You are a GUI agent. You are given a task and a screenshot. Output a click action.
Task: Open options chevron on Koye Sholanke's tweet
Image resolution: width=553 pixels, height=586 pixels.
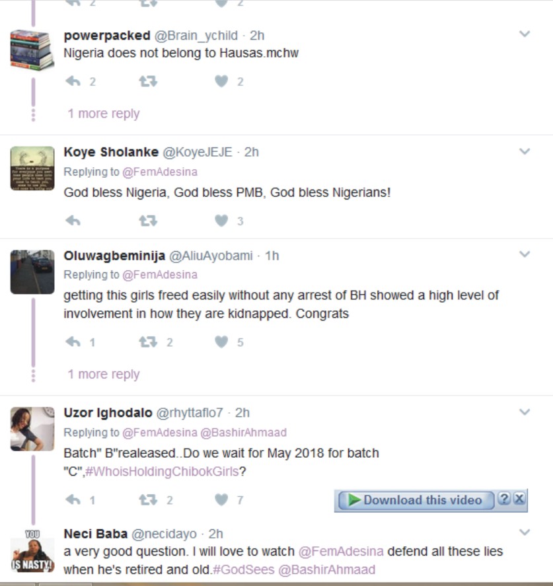coord(525,151)
